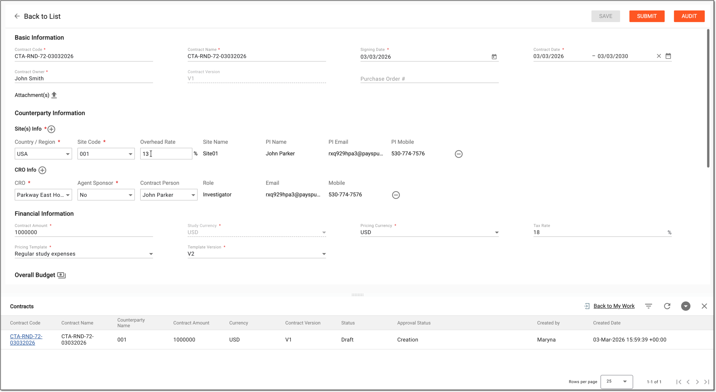Open the Agent Sponsor dropdown
The image size is (716, 392).
click(x=106, y=195)
